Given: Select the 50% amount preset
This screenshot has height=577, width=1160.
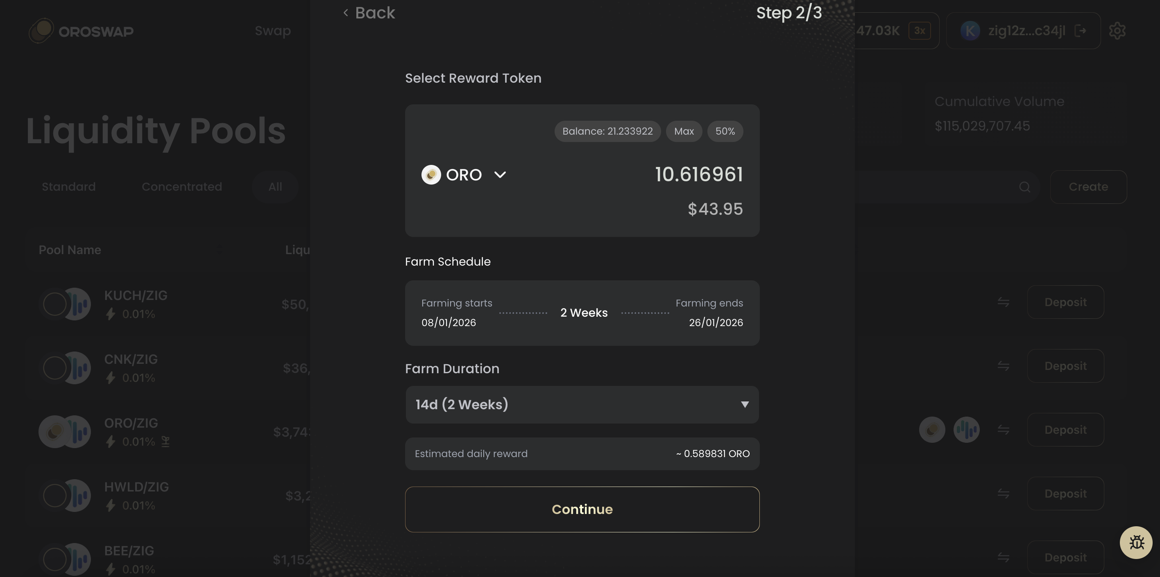Looking at the screenshot, I should 725,131.
